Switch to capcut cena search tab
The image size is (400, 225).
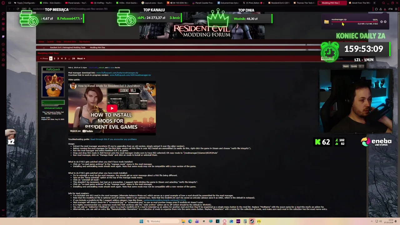[152, 3]
